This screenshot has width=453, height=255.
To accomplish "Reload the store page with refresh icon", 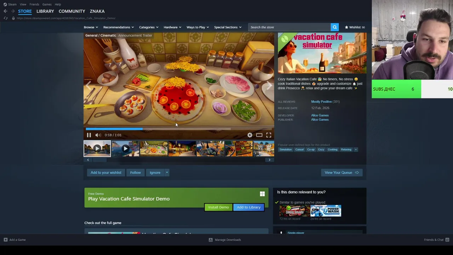I will tap(5, 18).
